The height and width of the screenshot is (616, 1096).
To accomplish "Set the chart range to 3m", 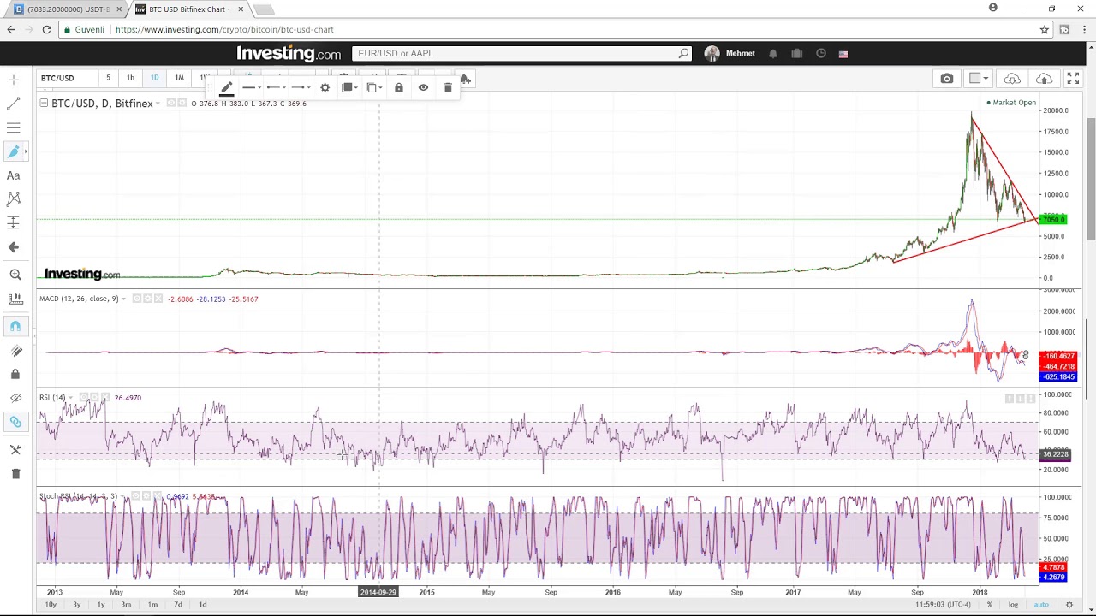I will 126,605.
